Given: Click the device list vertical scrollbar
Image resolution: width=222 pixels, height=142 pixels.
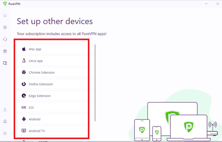Looking at the screenshot, I should [x=95, y=83].
